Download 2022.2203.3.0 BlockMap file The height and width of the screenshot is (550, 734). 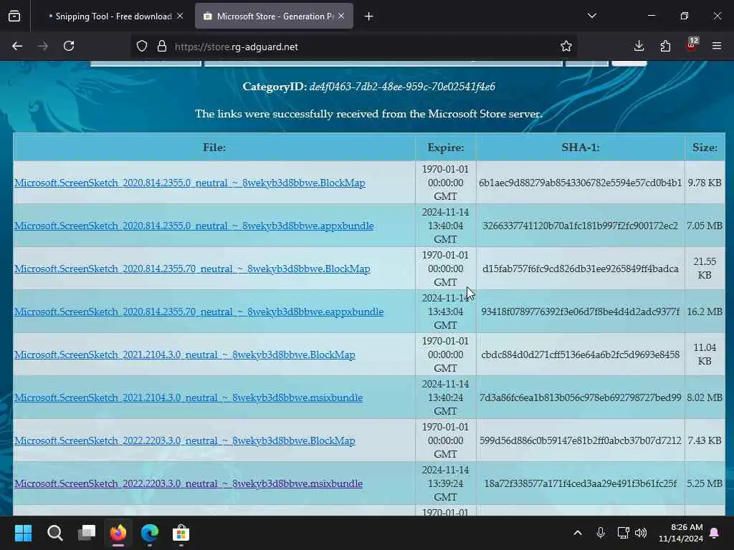(184, 440)
